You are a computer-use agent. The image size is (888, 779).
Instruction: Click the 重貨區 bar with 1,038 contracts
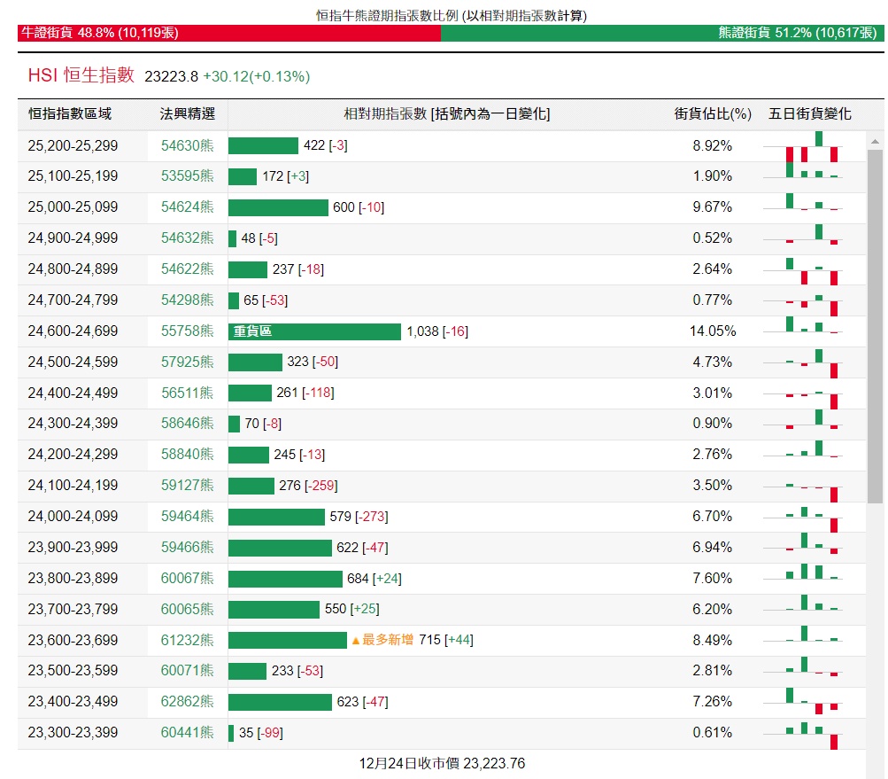pyautogui.click(x=314, y=331)
